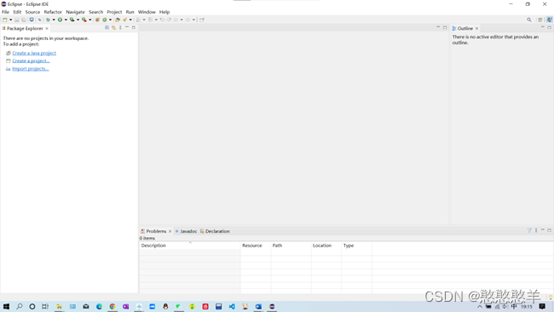The width and height of the screenshot is (554, 312).
Task: Click the Import projects... link
Action: (x=31, y=69)
